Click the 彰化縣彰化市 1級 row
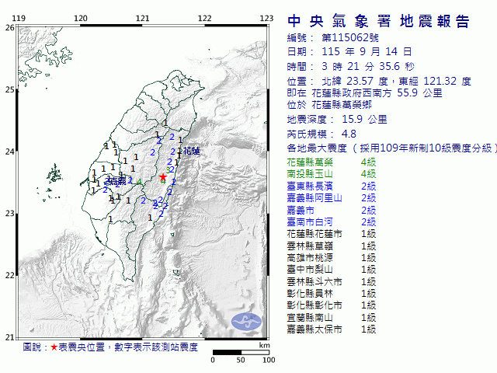Image resolution: width=497 pixels, height=373 pixels. (332, 305)
